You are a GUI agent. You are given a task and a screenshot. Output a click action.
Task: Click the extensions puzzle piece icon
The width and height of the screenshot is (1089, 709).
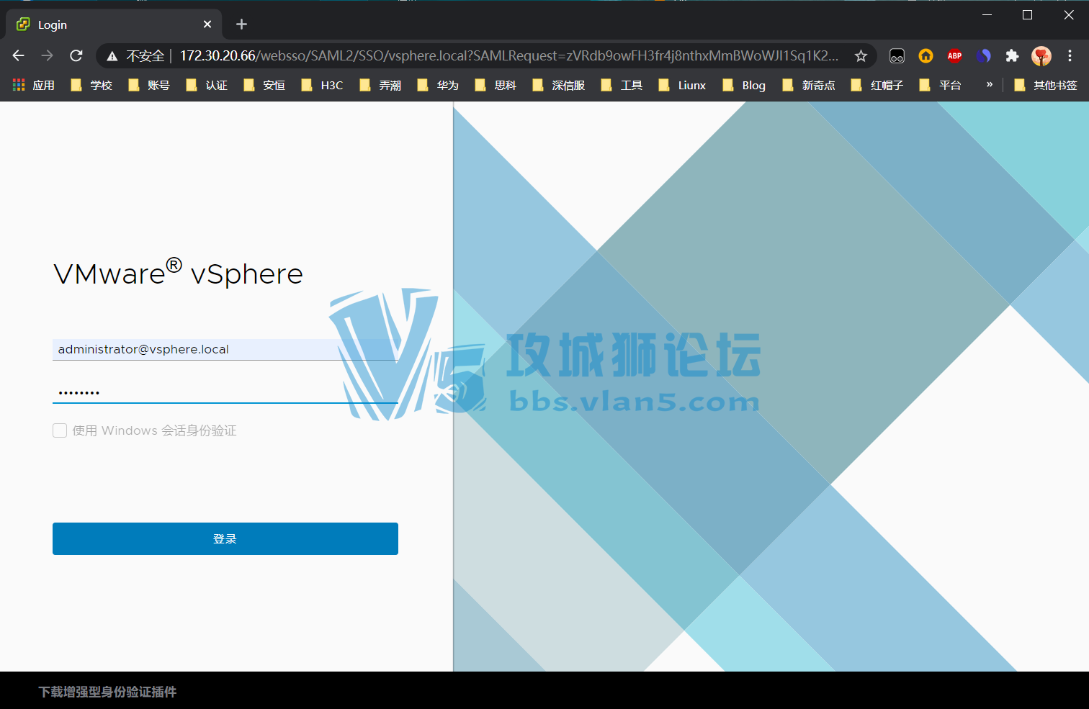pyautogui.click(x=1012, y=55)
